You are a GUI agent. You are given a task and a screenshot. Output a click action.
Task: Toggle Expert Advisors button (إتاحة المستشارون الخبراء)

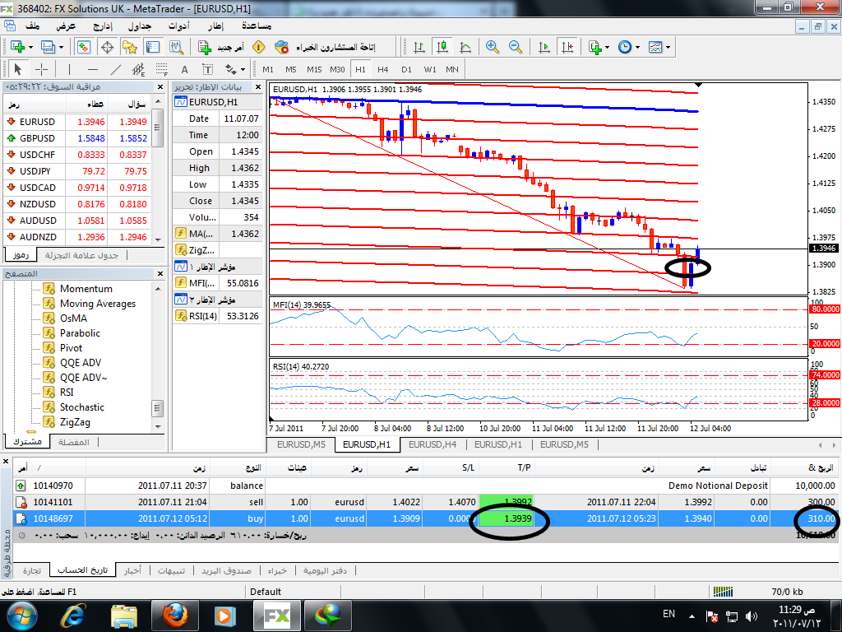[x=325, y=47]
